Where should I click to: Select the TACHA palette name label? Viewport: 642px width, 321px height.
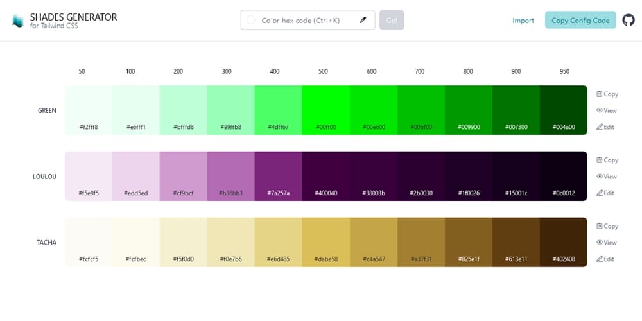pos(47,243)
